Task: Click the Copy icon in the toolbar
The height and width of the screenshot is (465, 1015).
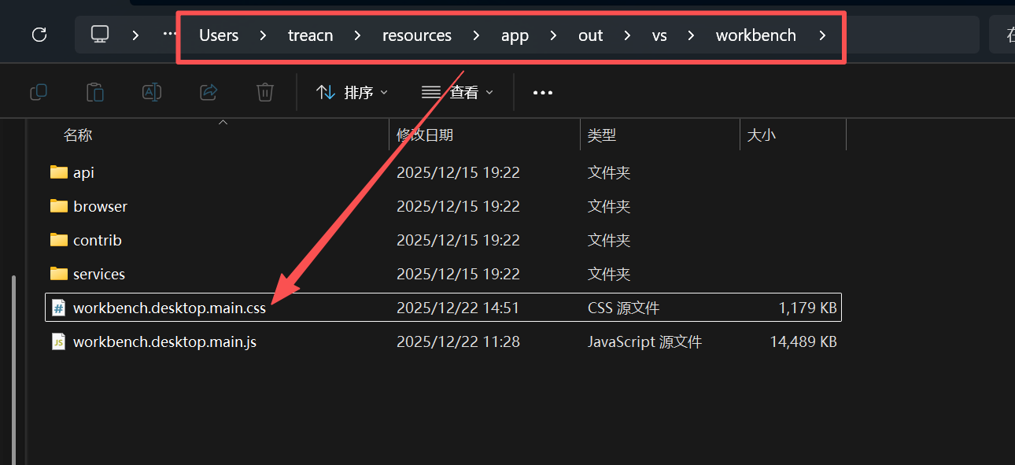Action: pos(38,91)
